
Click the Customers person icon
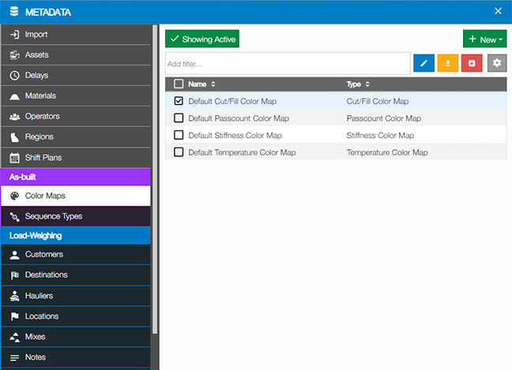pos(14,255)
